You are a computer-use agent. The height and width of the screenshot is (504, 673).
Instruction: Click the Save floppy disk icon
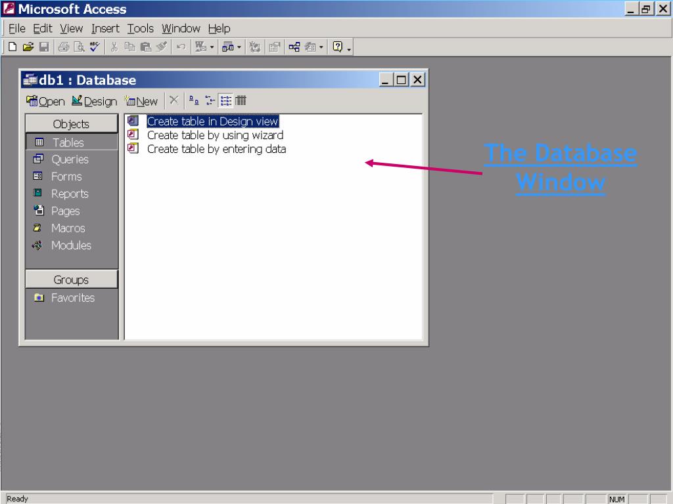[x=44, y=47]
